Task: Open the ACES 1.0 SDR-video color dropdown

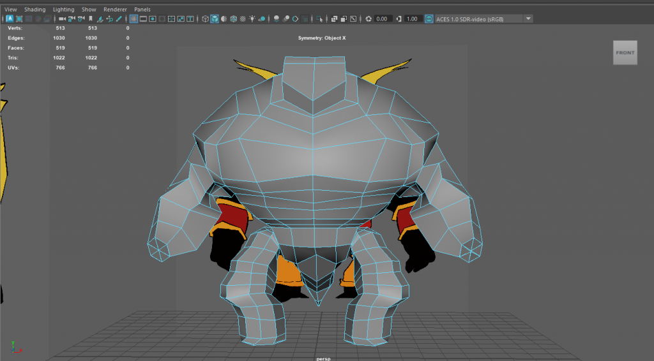Action: click(483, 18)
